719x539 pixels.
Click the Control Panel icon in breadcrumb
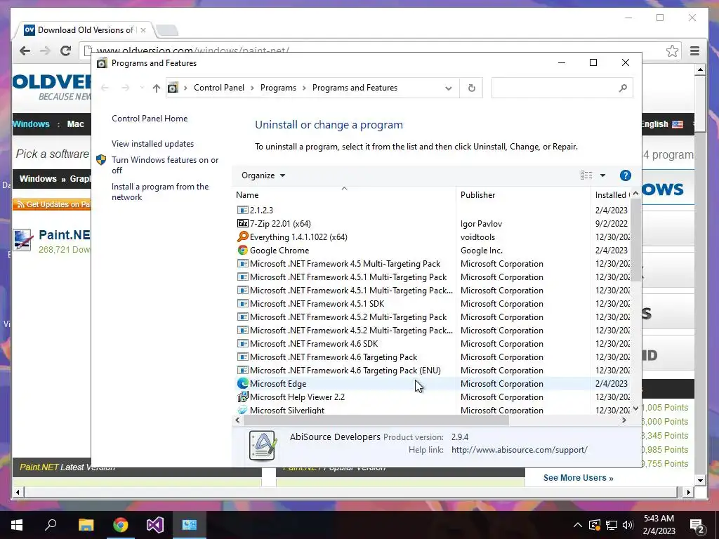point(173,88)
